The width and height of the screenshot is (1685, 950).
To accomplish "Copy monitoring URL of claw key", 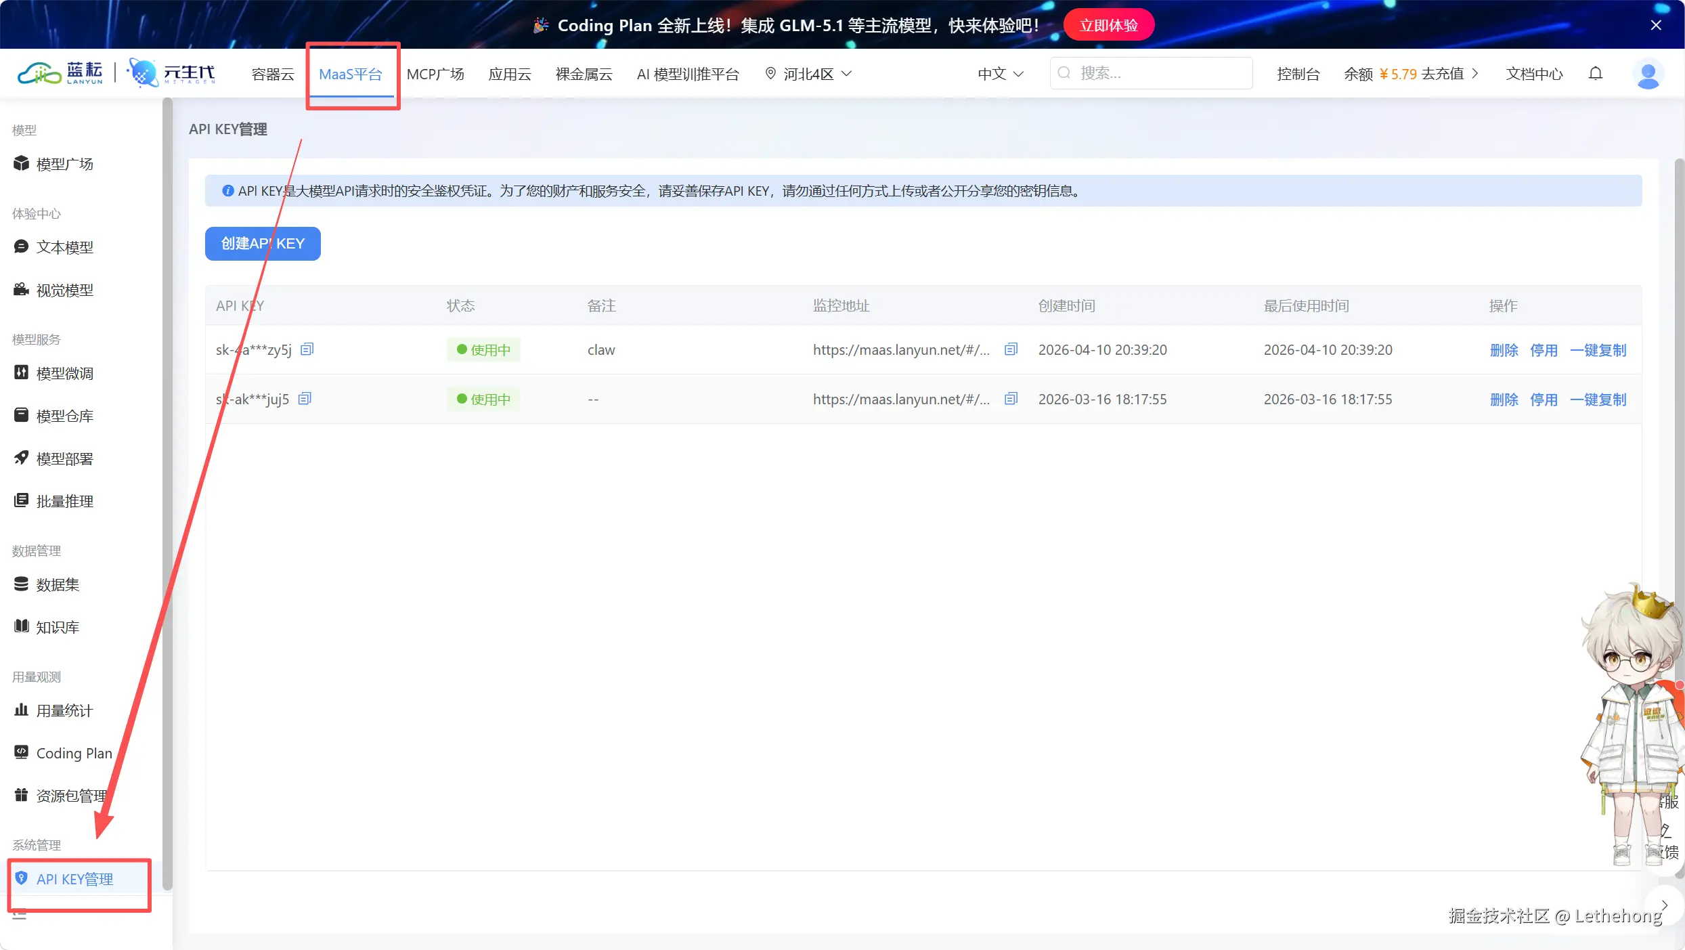I will click(x=1011, y=349).
